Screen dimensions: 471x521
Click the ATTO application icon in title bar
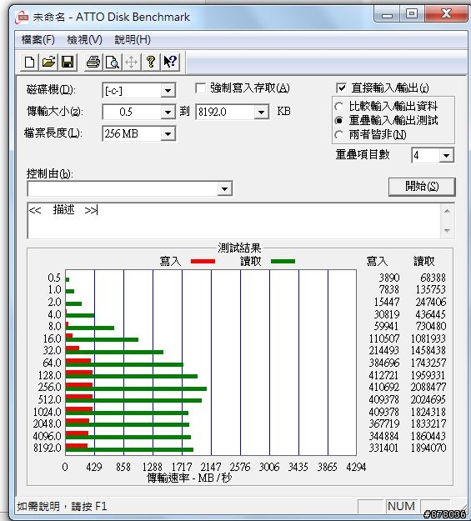click(x=22, y=17)
